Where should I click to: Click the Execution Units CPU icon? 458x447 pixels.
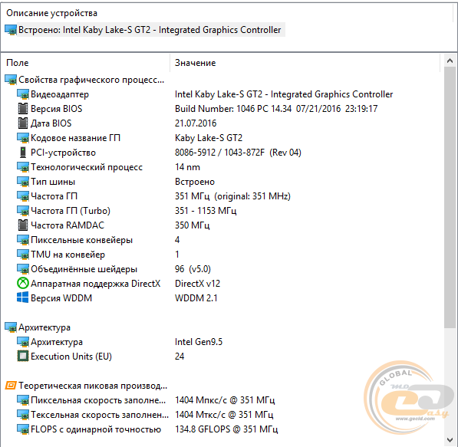pyautogui.click(x=23, y=357)
